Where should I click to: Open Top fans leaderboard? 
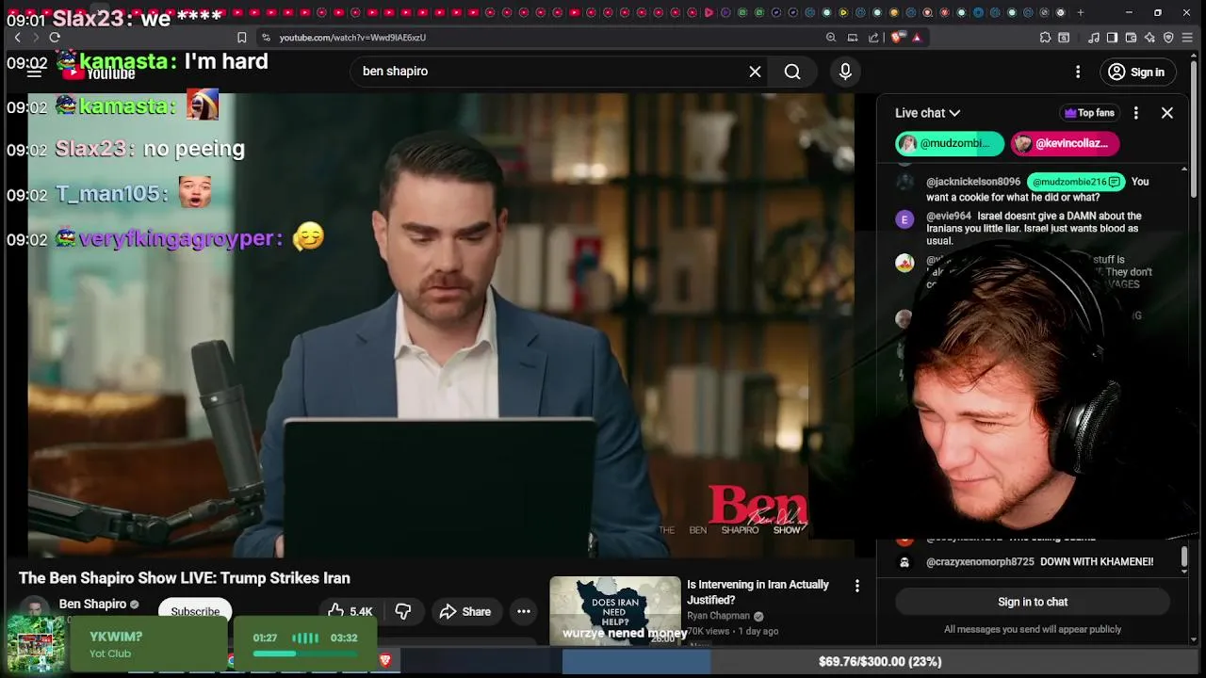(1089, 113)
